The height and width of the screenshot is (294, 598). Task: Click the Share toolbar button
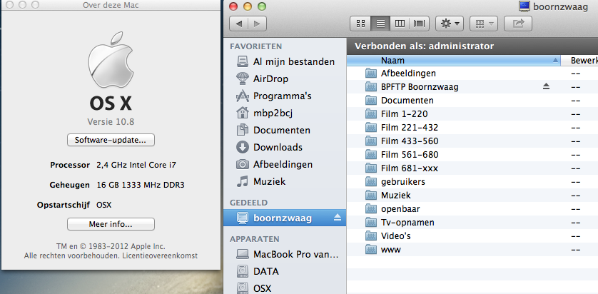point(518,24)
